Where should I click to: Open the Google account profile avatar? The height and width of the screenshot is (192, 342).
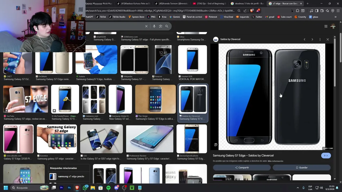[x=333, y=26]
